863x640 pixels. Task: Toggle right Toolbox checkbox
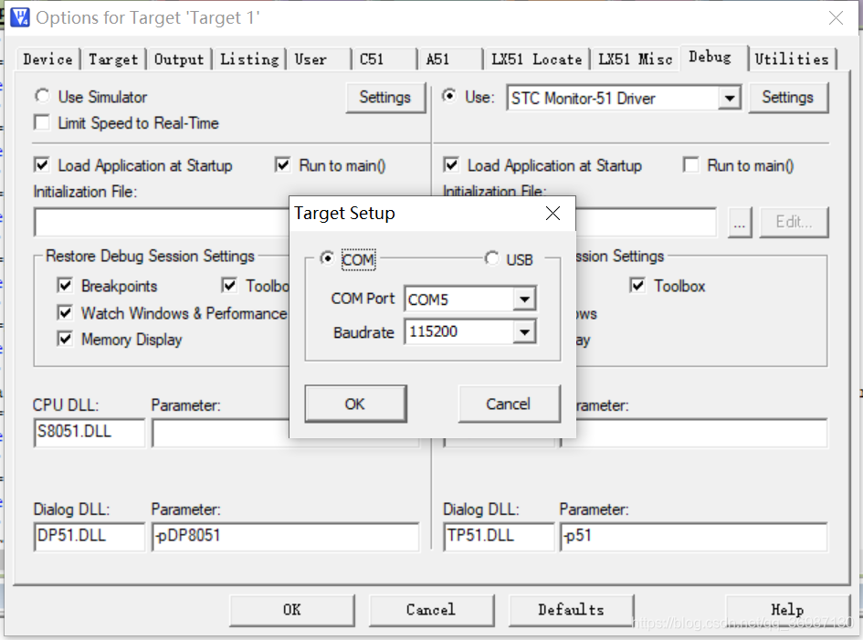pyautogui.click(x=637, y=286)
